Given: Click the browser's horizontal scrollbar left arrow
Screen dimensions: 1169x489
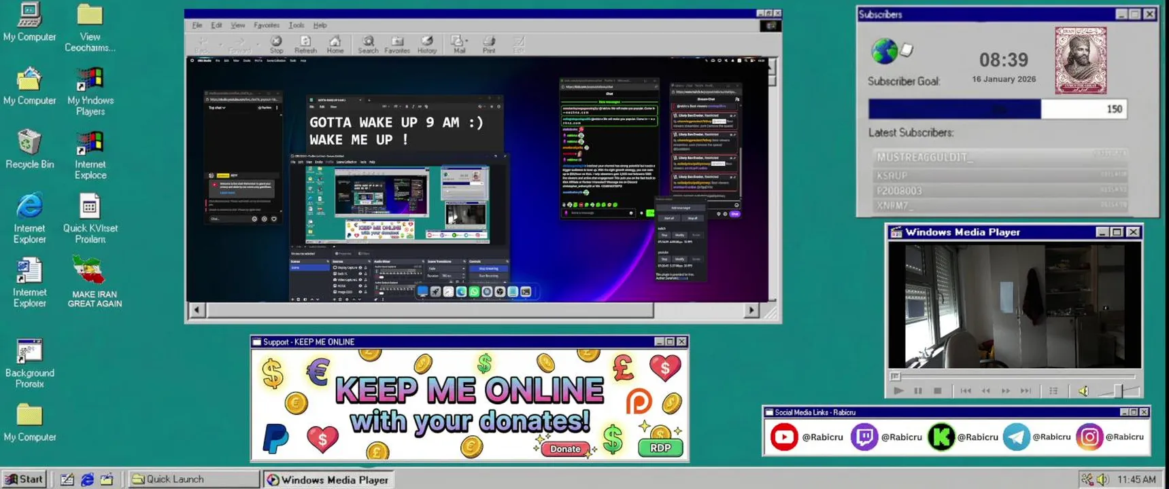Looking at the screenshot, I should (x=197, y=310).
